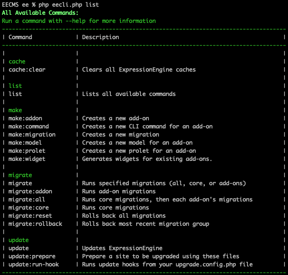Screen dimensions: 288x275
Task: Click the 'migrate:reset' command name
Action: [30, 216]
